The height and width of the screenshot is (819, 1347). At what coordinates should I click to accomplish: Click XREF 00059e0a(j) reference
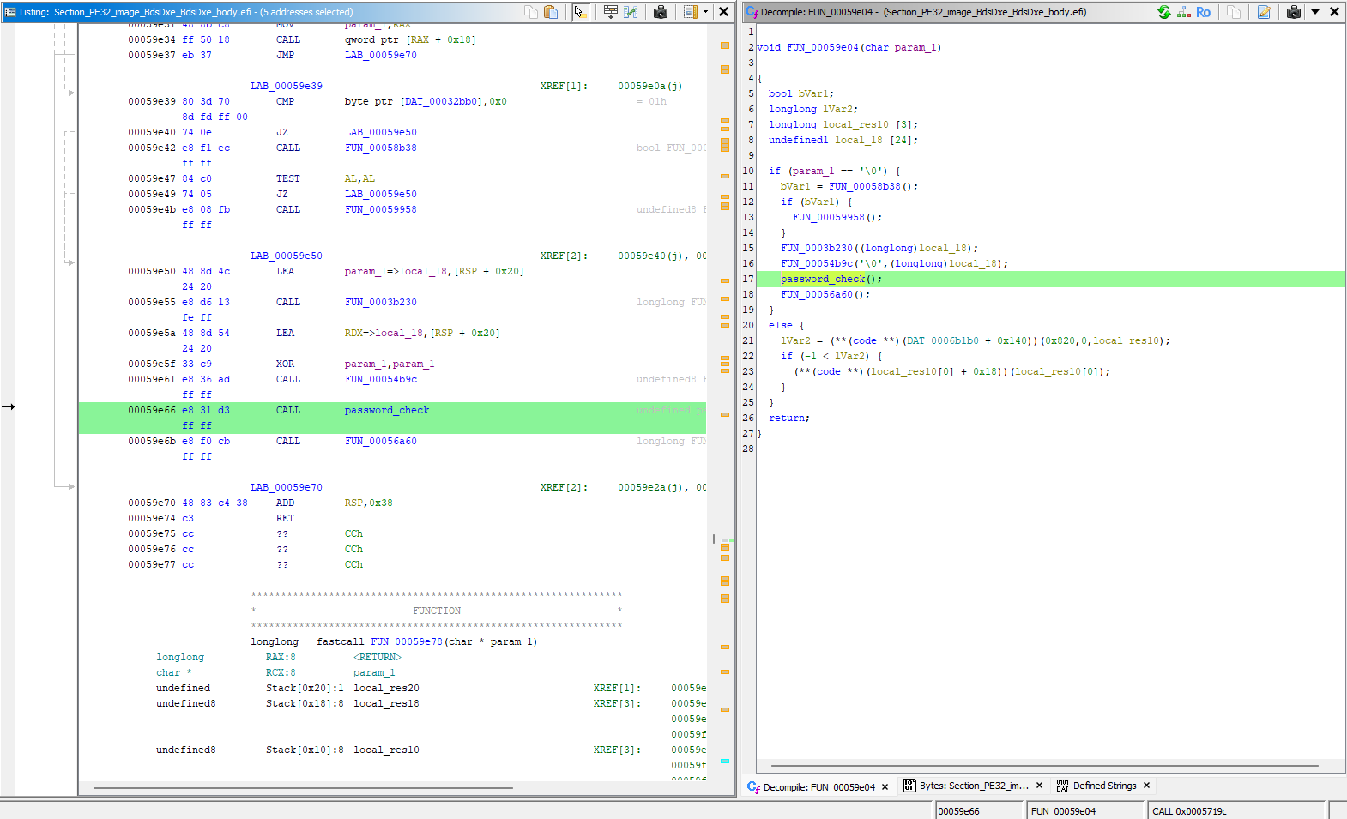(x=649, y=86)
